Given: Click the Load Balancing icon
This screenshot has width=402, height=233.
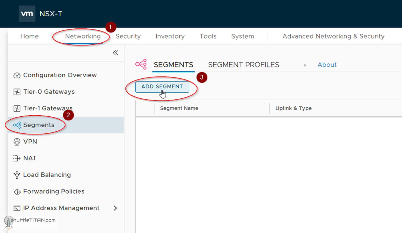Looking at the screenshot, I should pos(17,175).
